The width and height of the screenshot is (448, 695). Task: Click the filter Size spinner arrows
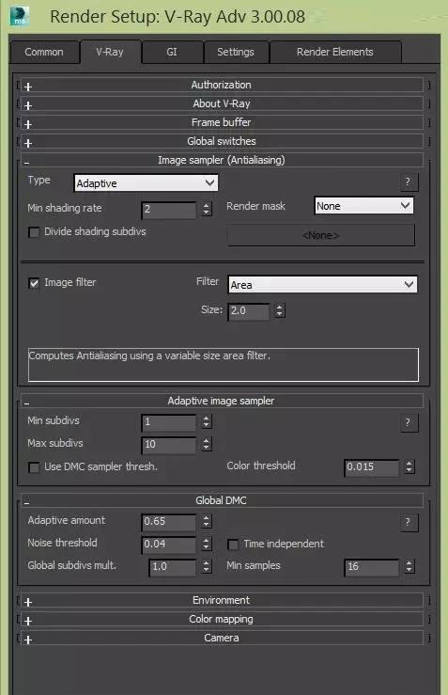tap(279, 310)
